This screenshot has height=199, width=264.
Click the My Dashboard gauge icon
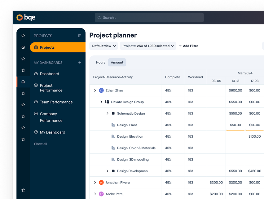36,132
